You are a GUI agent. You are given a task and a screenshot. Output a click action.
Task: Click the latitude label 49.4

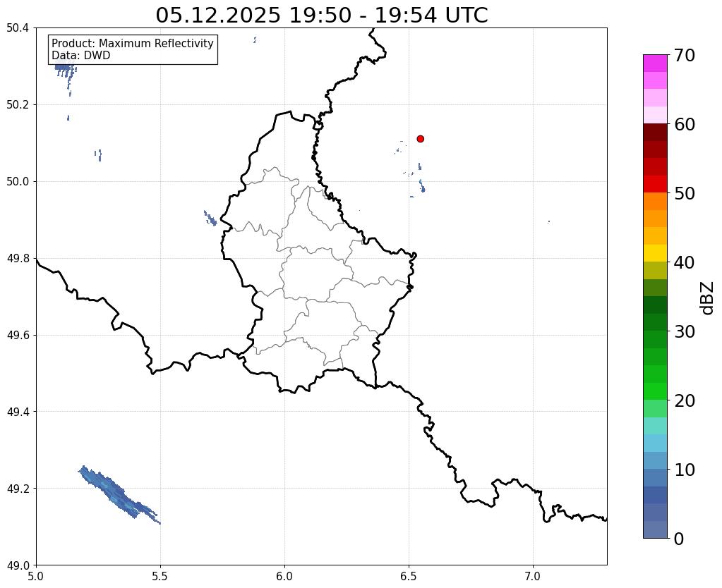point(18,412)
